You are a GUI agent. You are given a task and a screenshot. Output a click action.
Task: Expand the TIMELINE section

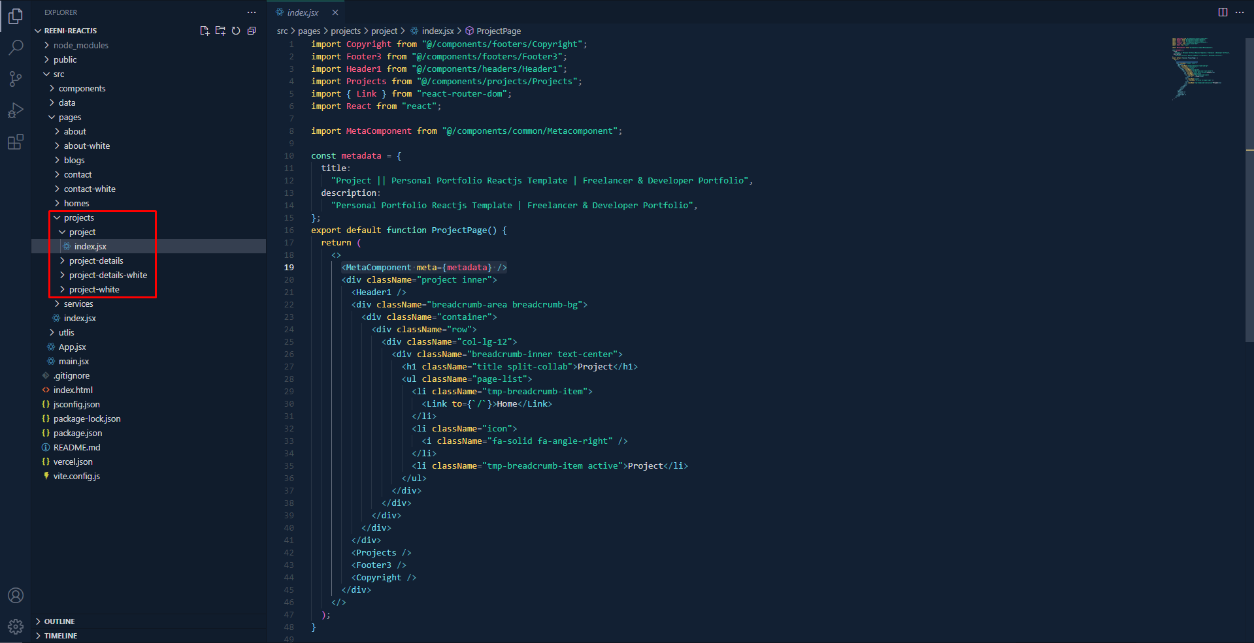[x=61, y=636]
